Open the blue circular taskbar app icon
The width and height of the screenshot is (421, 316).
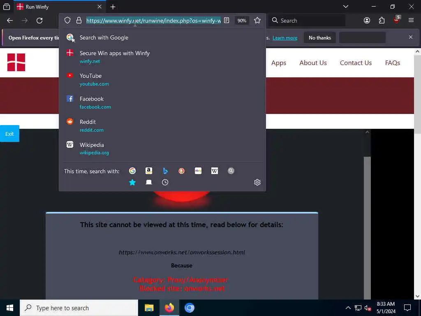(x=190, y=308)
